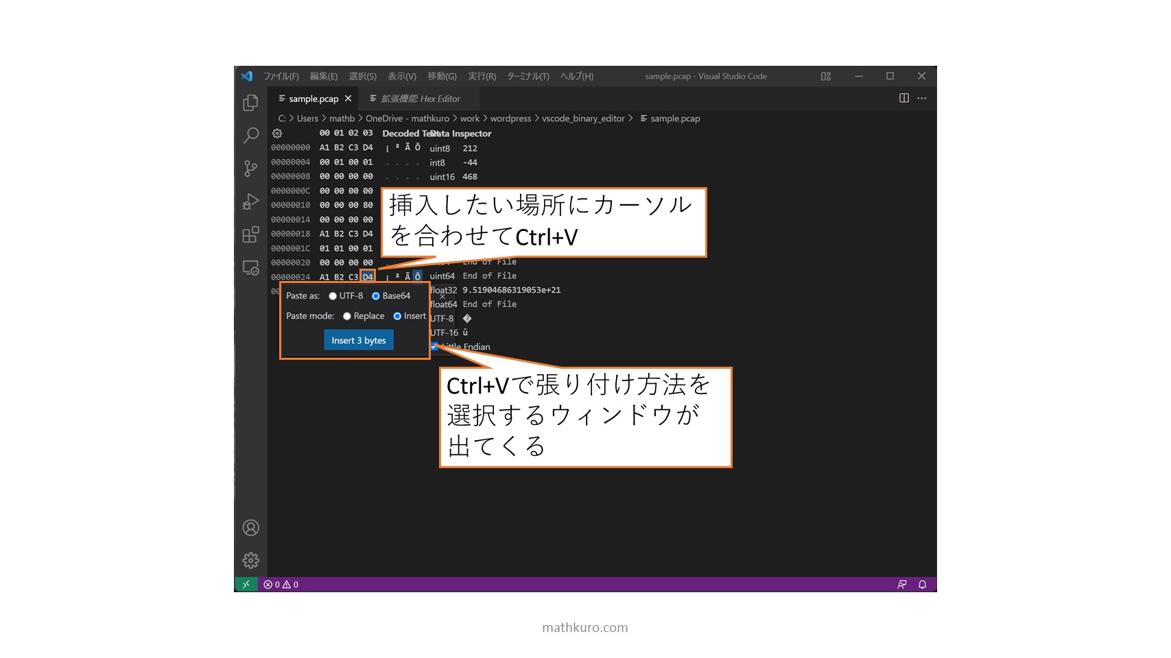Open the Manage gear at the activity bar bottom
This screenshot has width=1171, height=658.
pos(251,561)
